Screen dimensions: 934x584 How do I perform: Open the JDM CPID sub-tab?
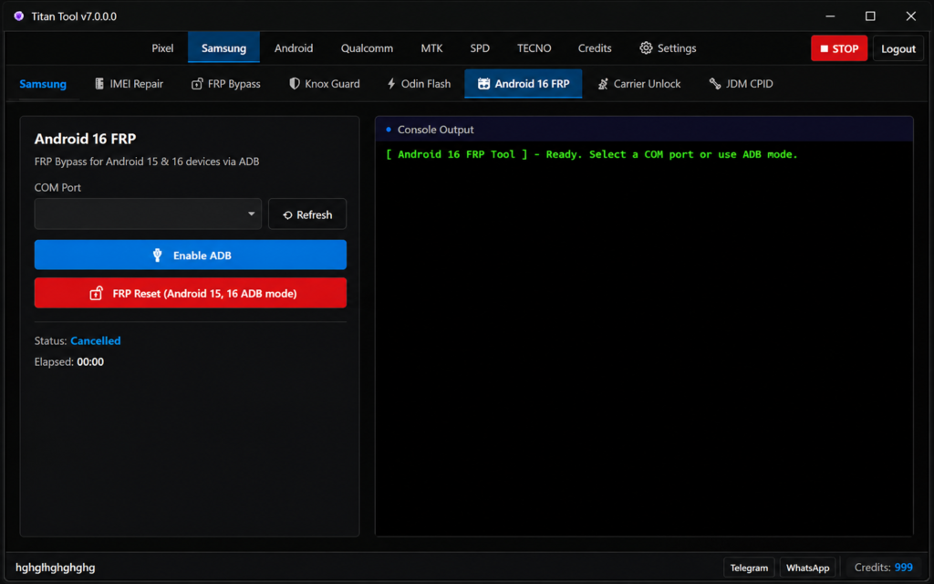(741, 84)
